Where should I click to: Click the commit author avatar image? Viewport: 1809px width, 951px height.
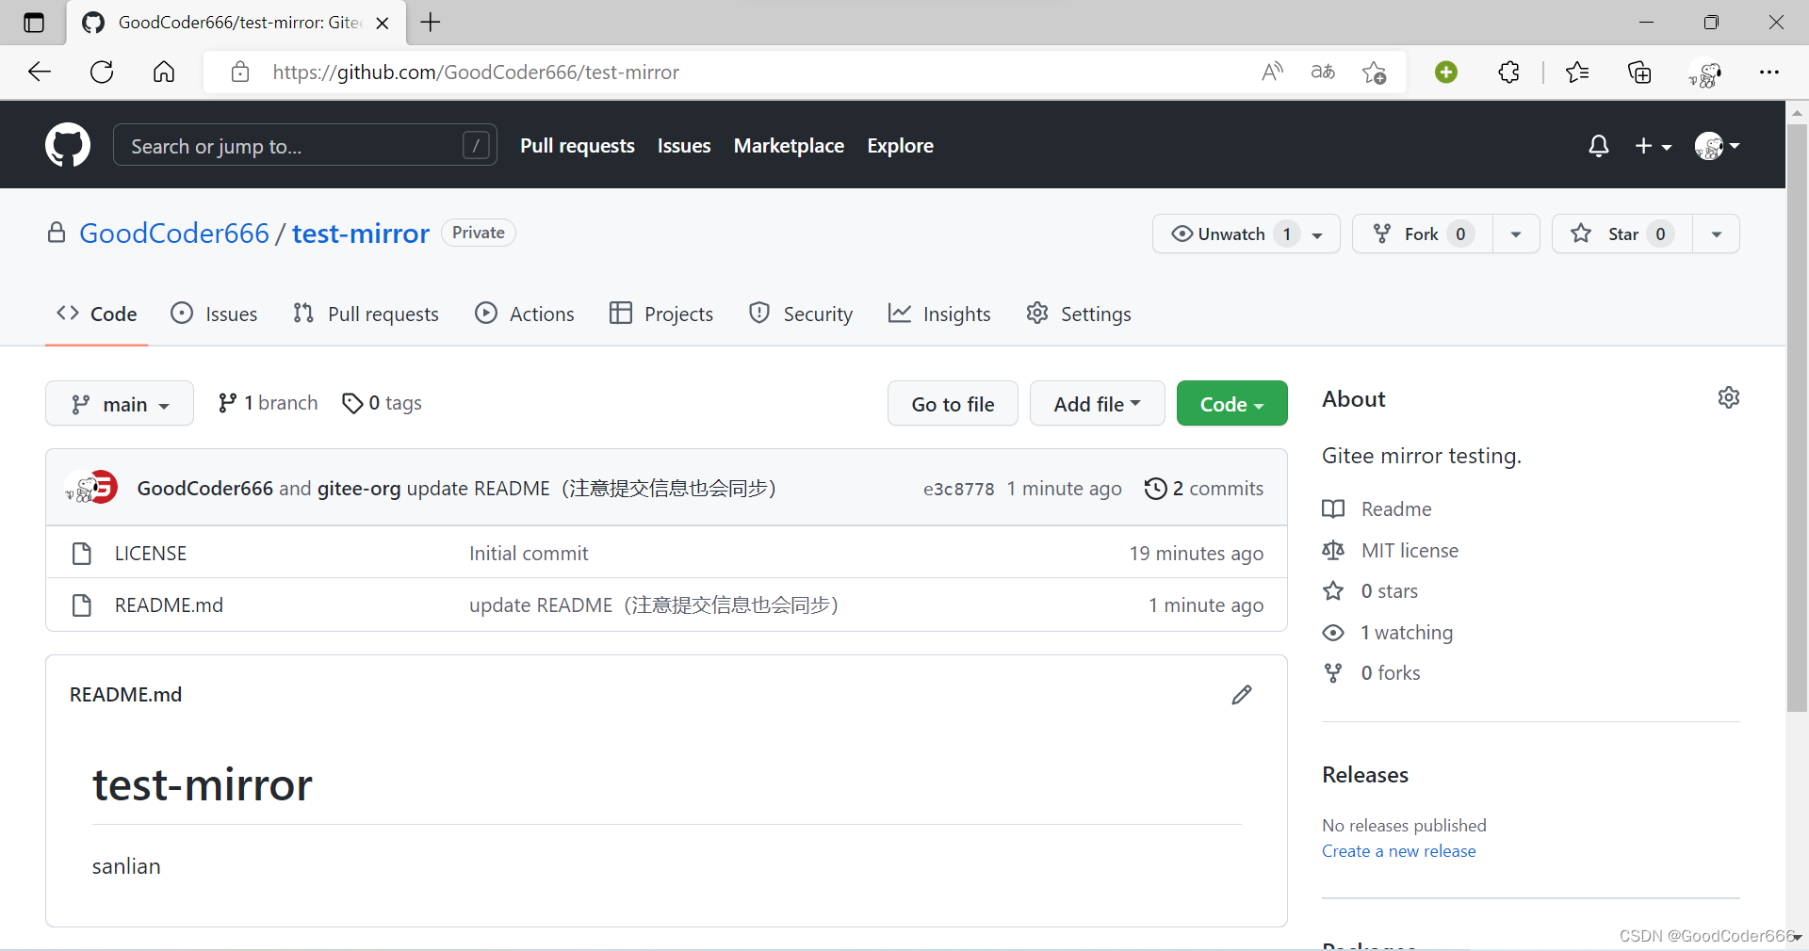coord(91,488)
